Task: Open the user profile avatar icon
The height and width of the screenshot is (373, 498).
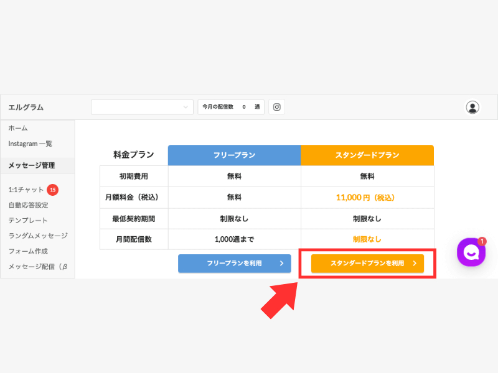Action: 472,107
